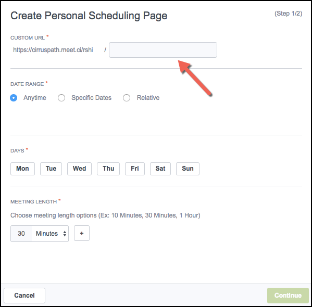Add another meeting length with plus icon
This screenshot has width=312, height=307.
point(82,233)
